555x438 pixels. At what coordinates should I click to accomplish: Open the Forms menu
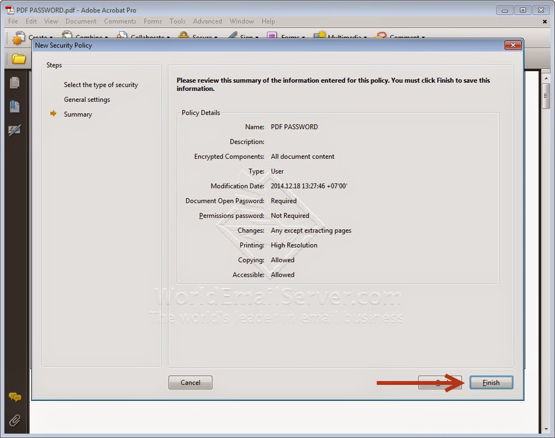(153, 21)
